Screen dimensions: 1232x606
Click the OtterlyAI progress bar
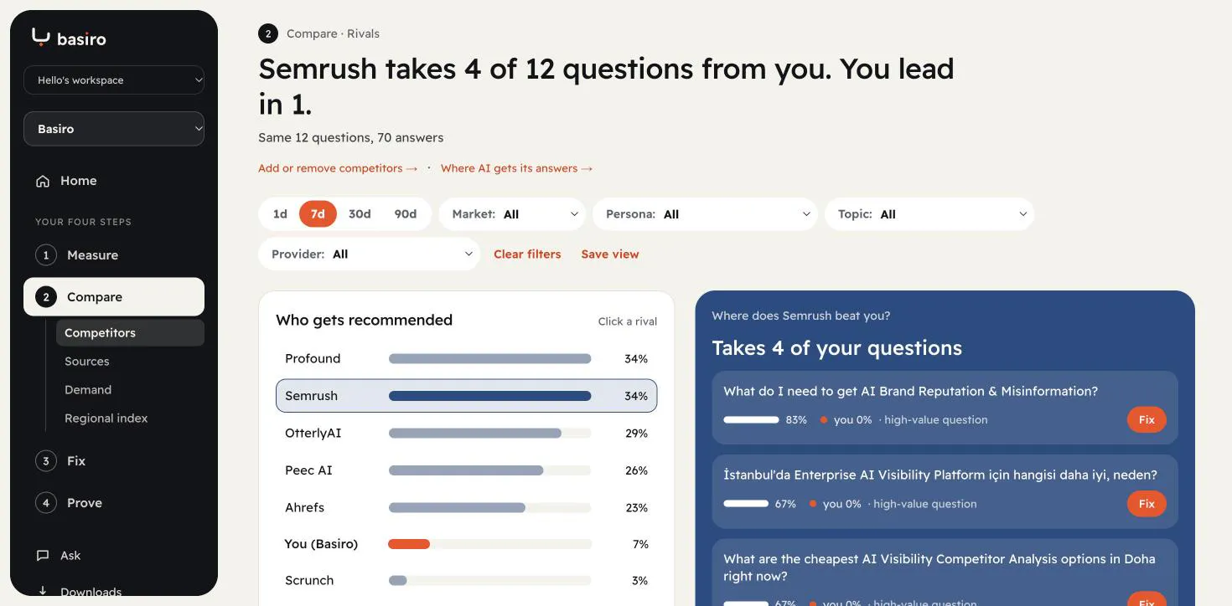point(490,434)
